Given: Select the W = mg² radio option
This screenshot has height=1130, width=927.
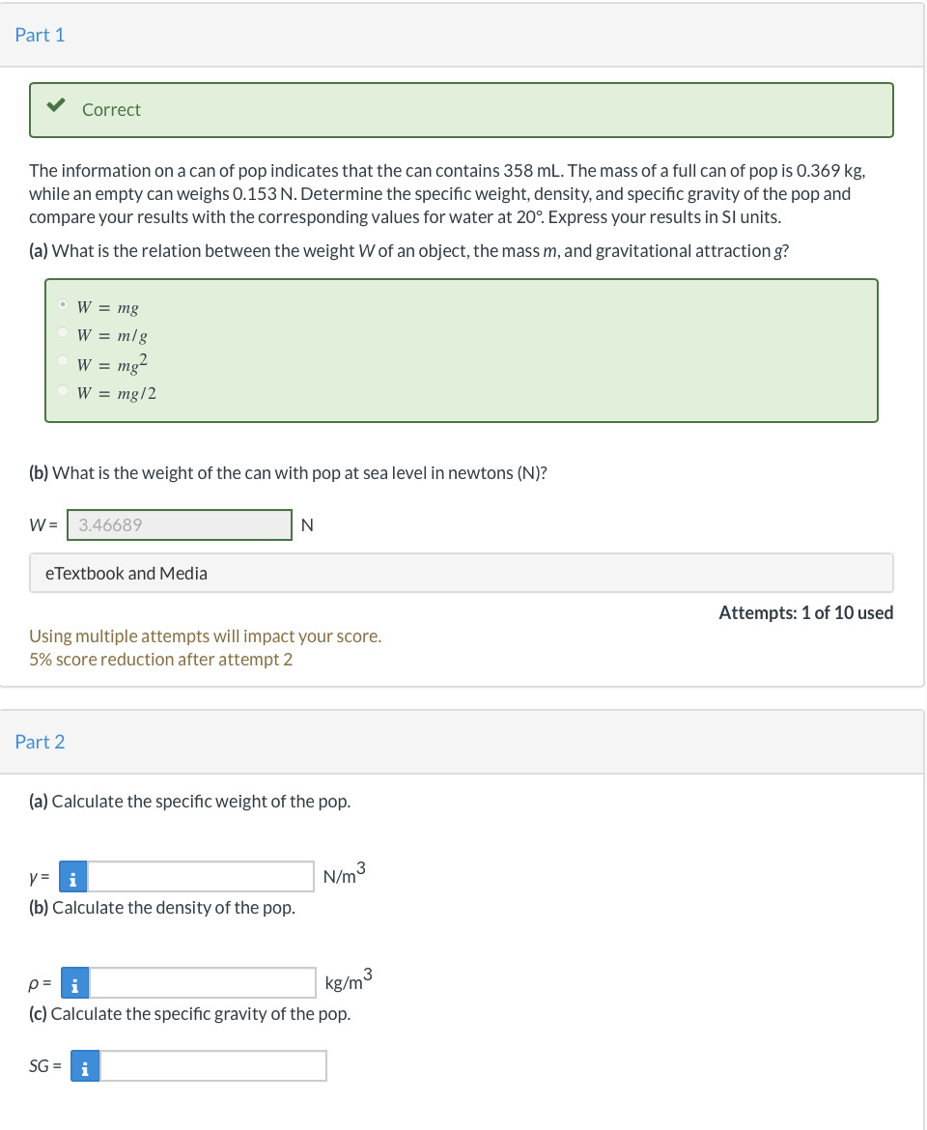Looking at the screenshot, I should 63,362.
